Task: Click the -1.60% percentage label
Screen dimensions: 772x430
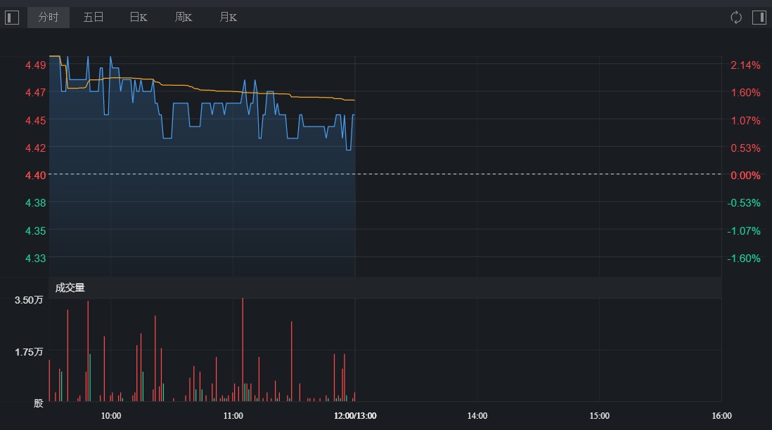Action: click(x=744, y=259)
